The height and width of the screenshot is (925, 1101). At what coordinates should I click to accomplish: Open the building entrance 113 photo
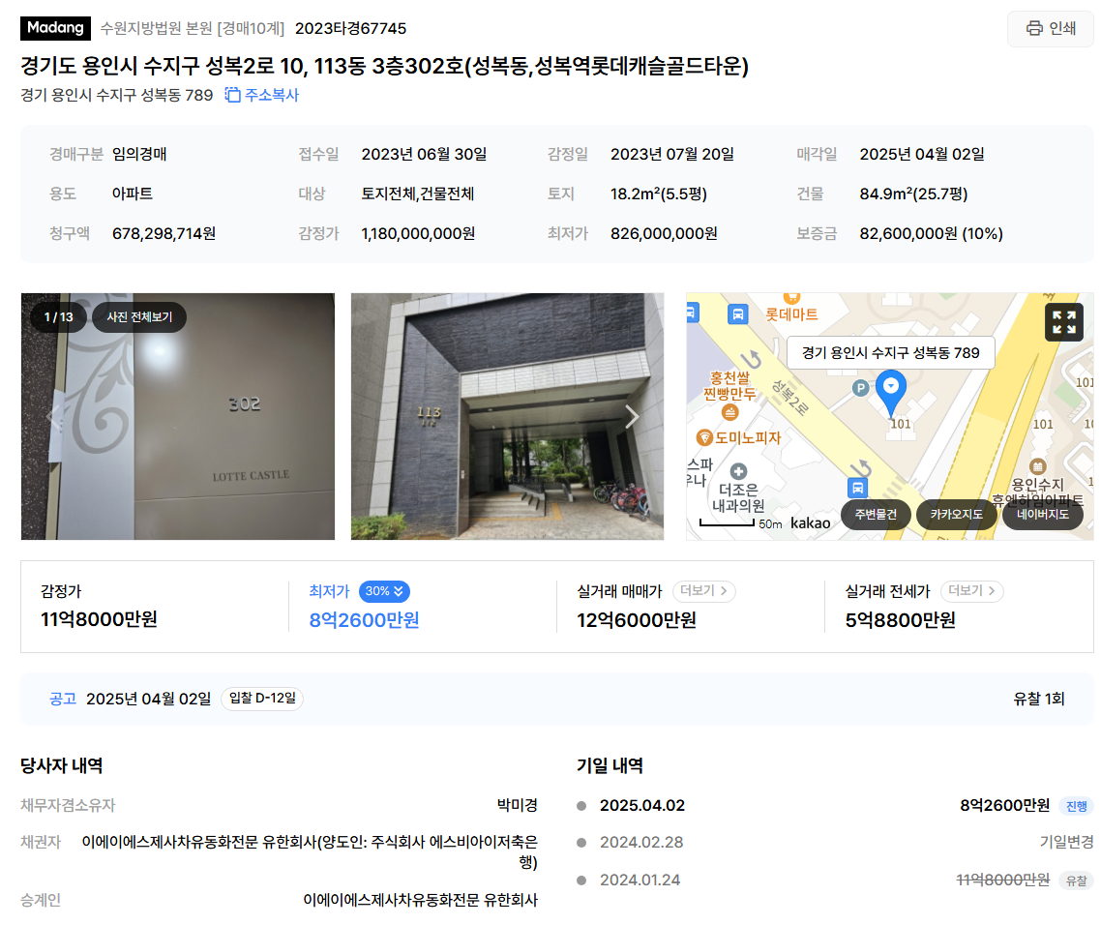(x=507, y=416)
